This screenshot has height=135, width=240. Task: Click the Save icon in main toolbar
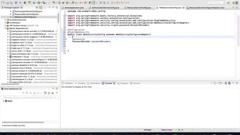tap(7, 3)
